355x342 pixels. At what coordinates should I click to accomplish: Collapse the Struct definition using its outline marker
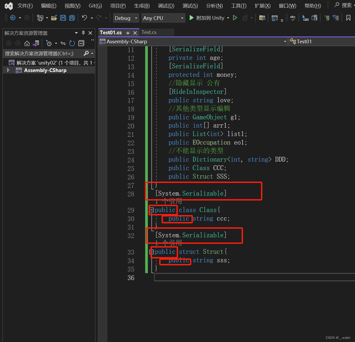(151, 251)
